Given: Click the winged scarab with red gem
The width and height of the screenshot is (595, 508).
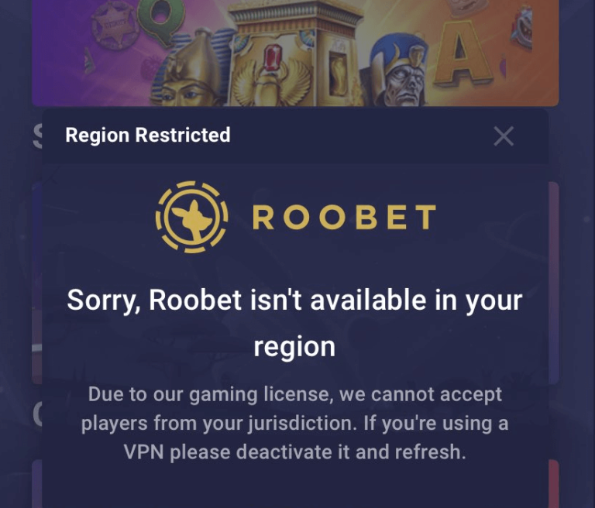Looking at the screenshot, I should pyautogui.click(x=272, y=76).
